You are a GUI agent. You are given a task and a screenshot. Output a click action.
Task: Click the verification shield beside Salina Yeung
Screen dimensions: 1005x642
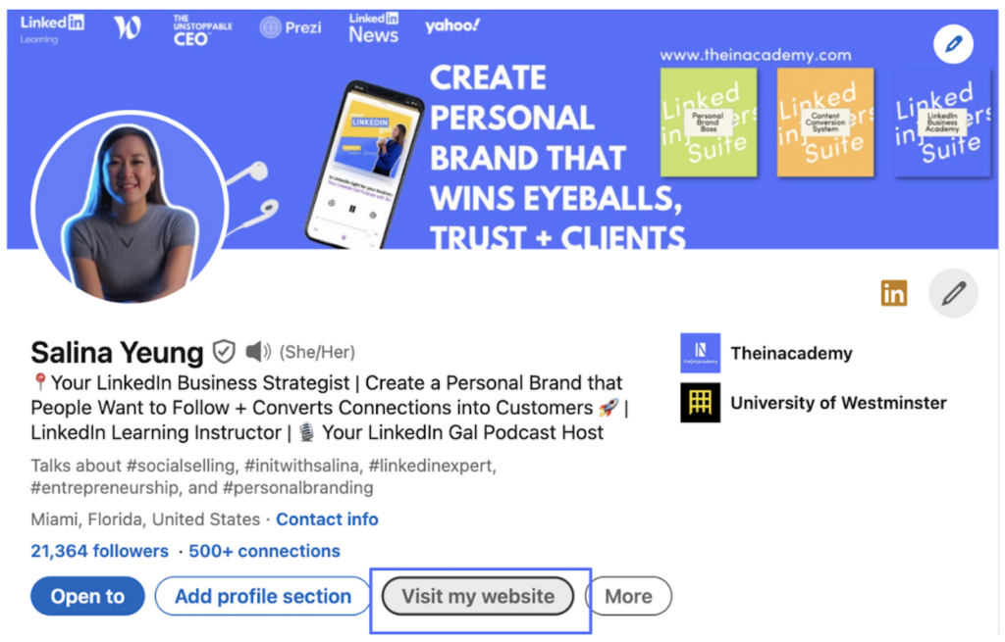[x=224, y=352]
